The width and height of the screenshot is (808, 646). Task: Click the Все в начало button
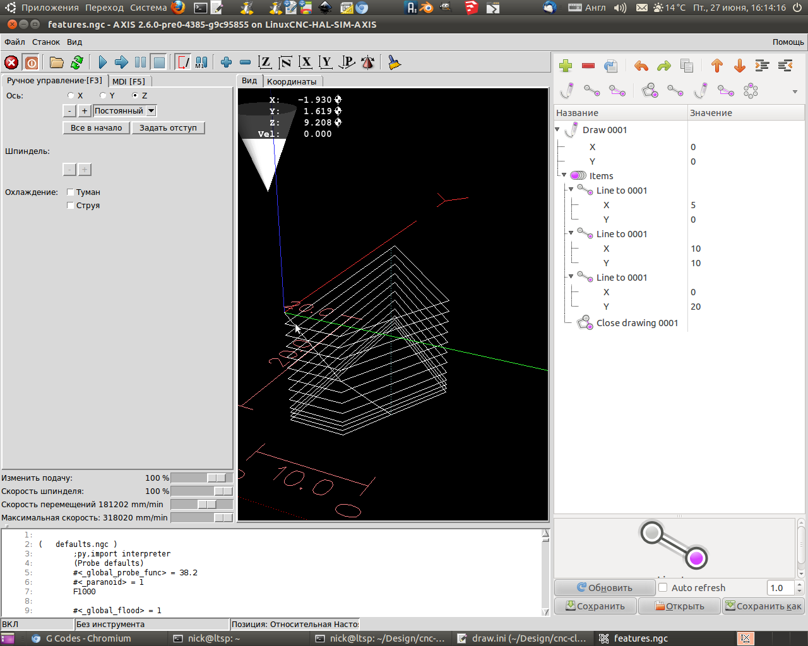click(x=96, y=128)
